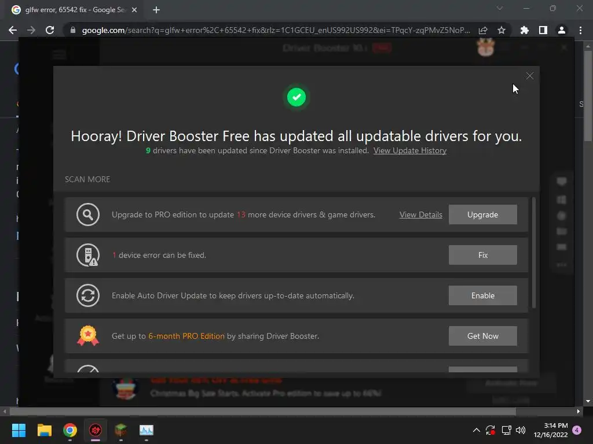Open a new Chrome tab
The image size is (593, 444).
156,10
